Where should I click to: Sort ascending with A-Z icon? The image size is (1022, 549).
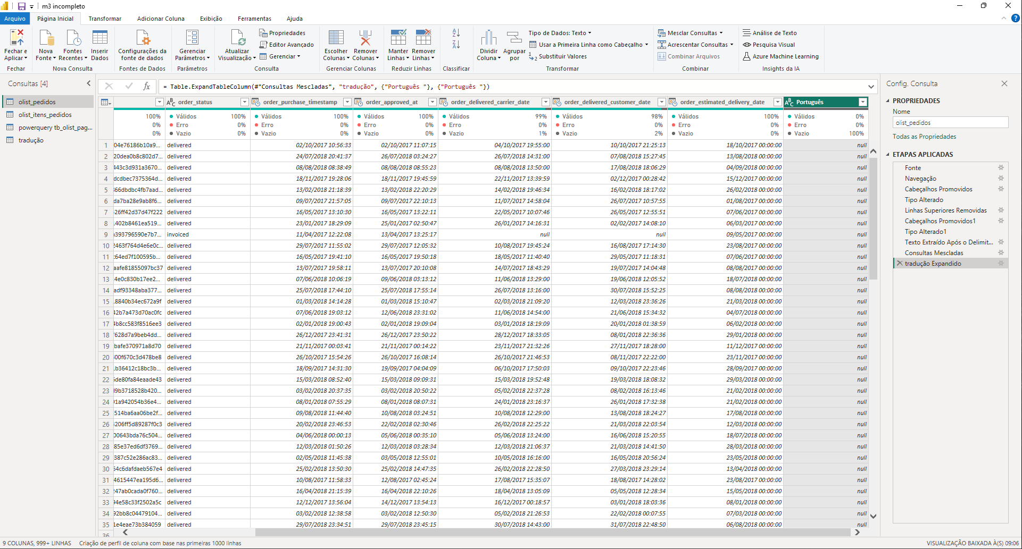pyautogui.click(x=456, y=33)
